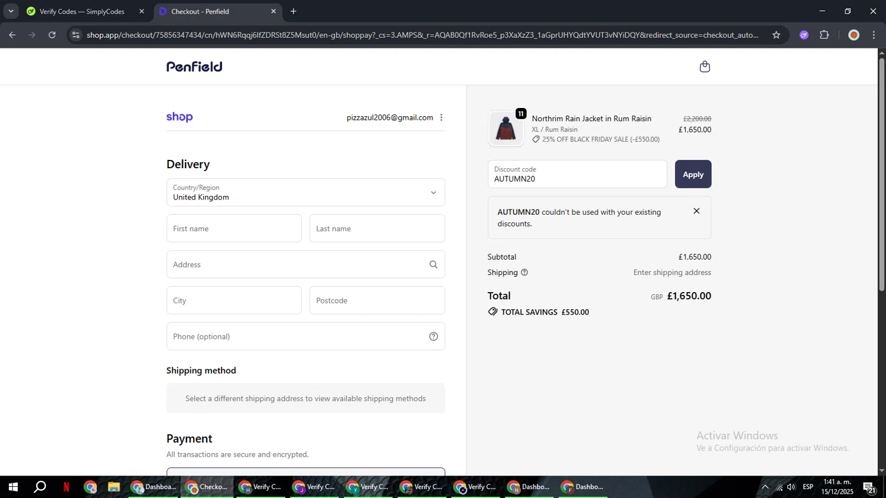Viewport: 886px width, 498px height.
Task: Click the Shop logo
Action: 180,117
